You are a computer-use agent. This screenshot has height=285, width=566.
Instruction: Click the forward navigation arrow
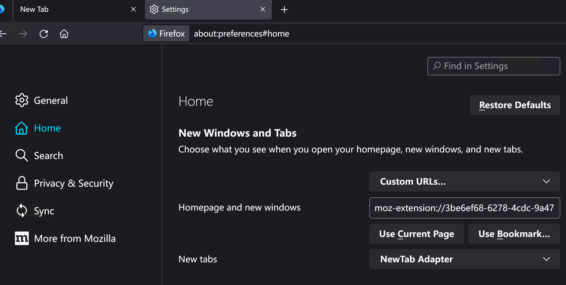23,34
